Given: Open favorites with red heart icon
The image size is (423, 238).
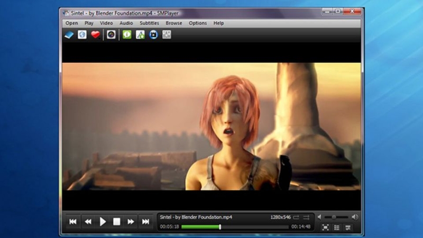Looking at the screenshot, I should (95, 34).
